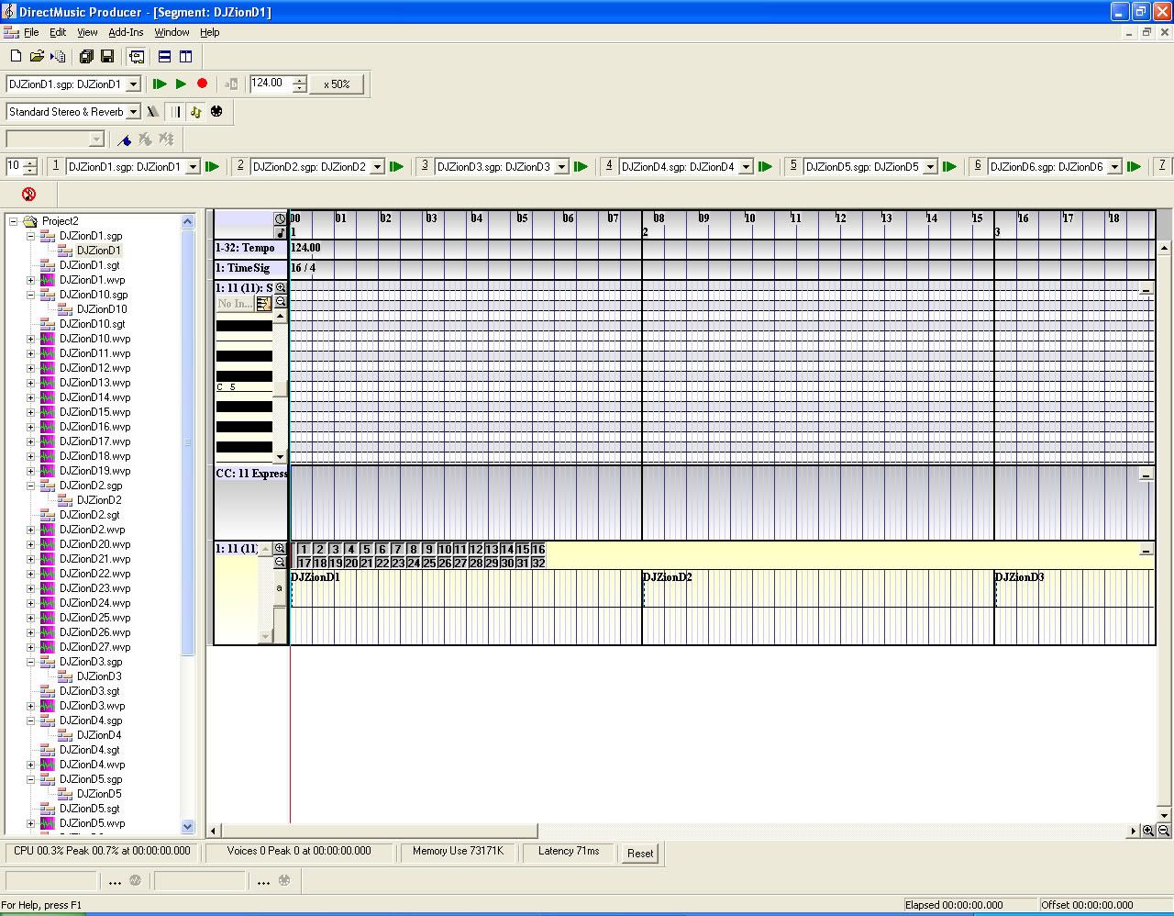Viewport: 1174px width, 916px height.
Task: Open the primary segment DJZionD1.sgp dropdown
Action: click(x=133, y=84)
